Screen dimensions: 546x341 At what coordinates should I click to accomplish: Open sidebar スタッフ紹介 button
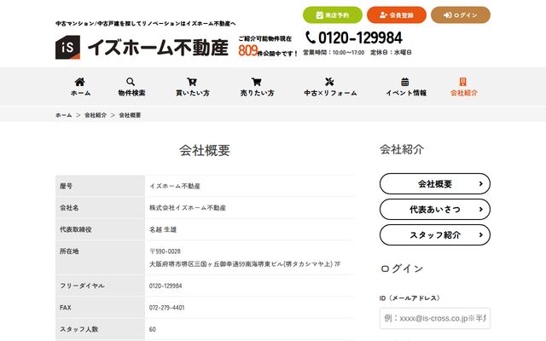[x=435, y=235]
